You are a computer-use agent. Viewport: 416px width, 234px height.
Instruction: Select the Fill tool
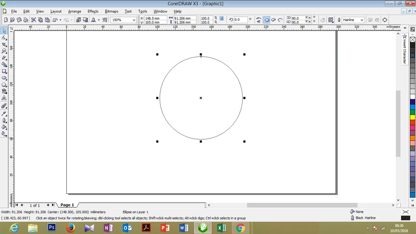click(x=4, y=127)
